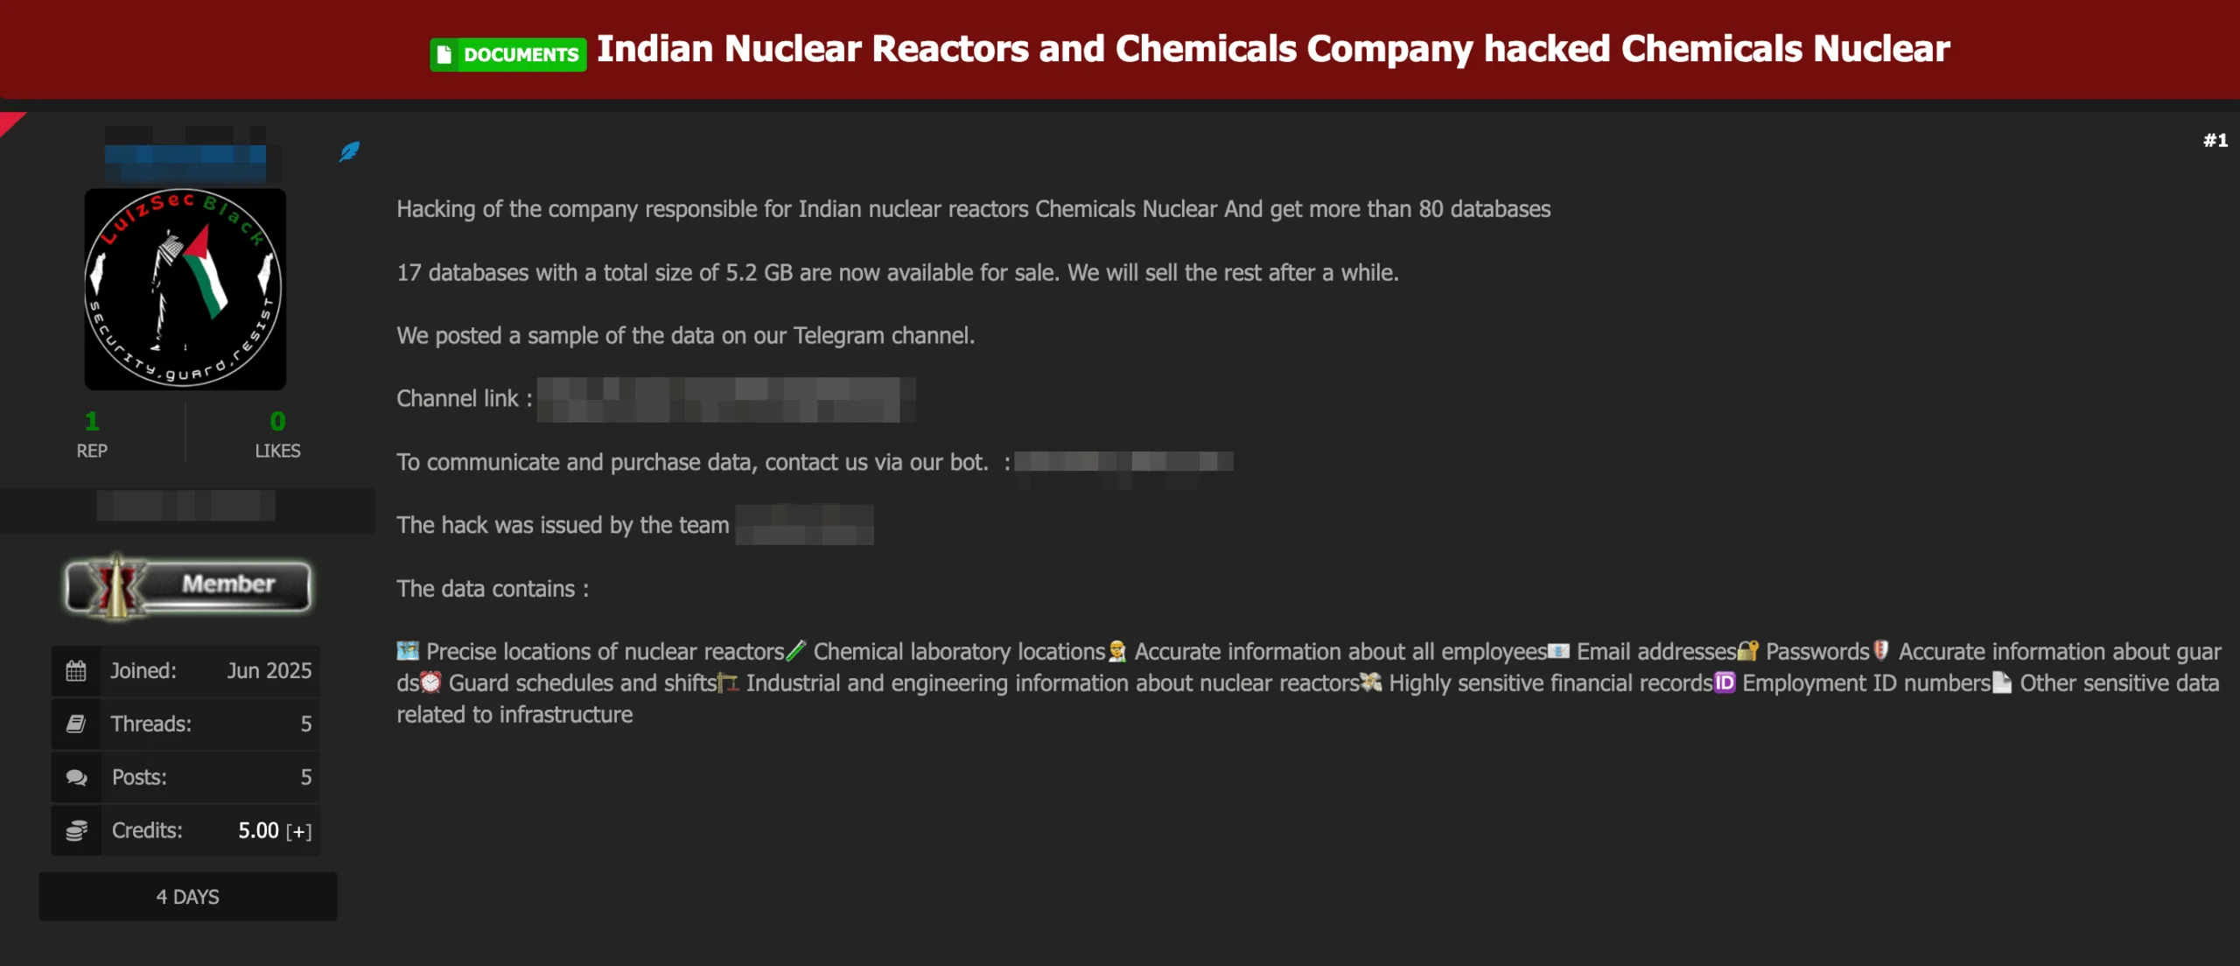Click the REP count of 1
2240x966 pixels.
tap(92, 422)
